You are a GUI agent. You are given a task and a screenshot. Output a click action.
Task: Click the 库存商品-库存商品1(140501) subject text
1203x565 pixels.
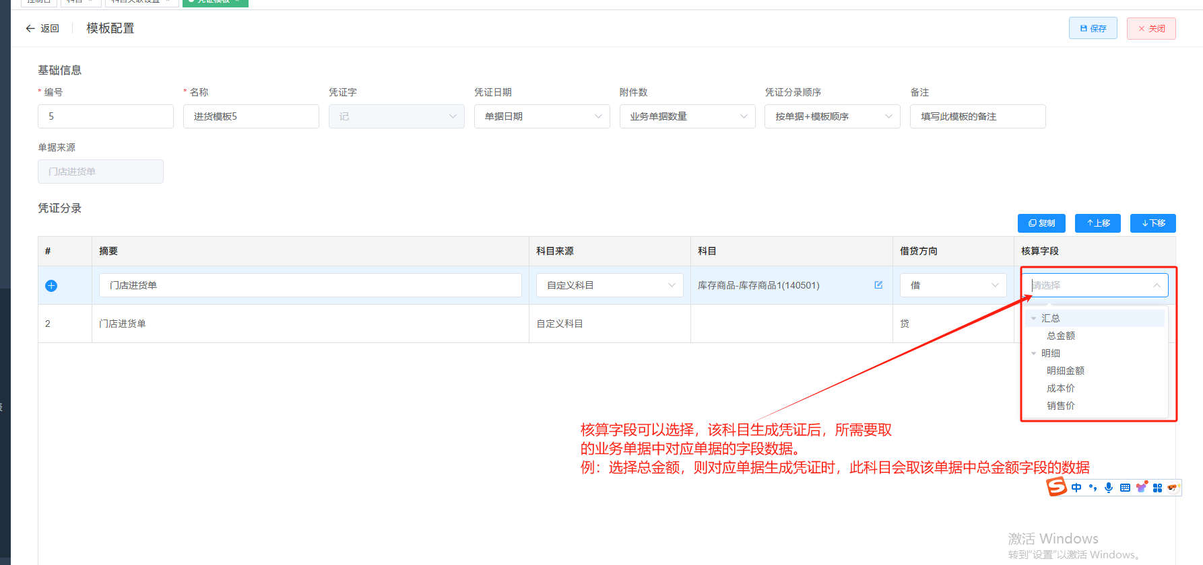(x=758, y=285)
